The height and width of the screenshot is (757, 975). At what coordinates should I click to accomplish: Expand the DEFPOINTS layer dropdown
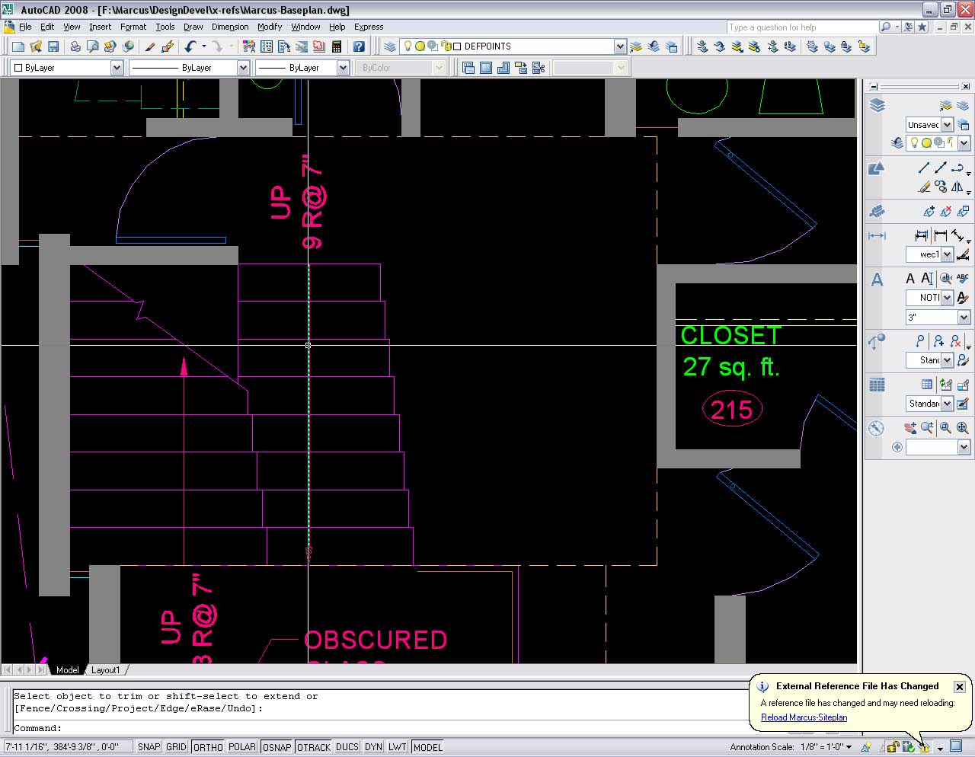click(x=619, y=46)
